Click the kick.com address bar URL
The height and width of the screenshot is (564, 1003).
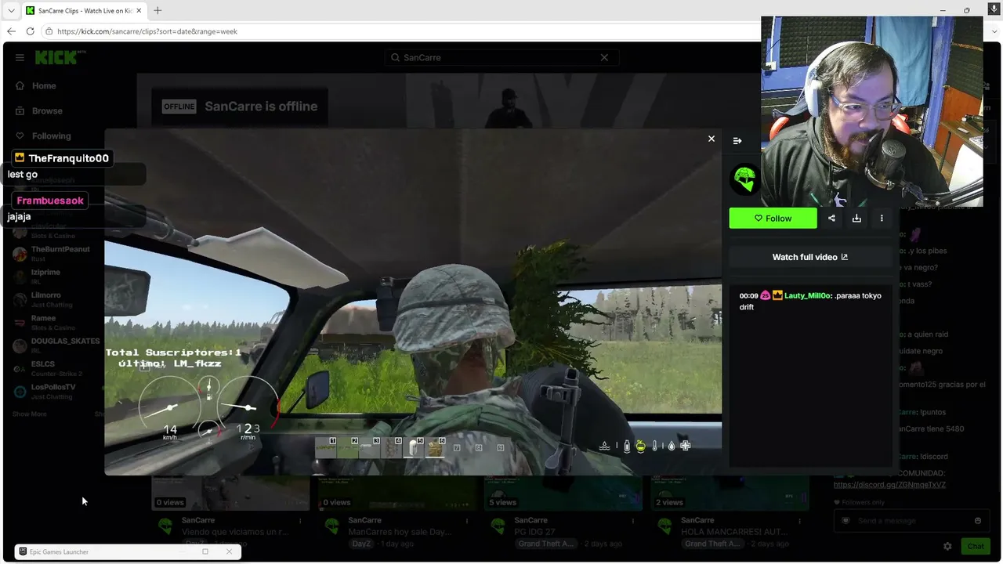click(x=147, y=31)
